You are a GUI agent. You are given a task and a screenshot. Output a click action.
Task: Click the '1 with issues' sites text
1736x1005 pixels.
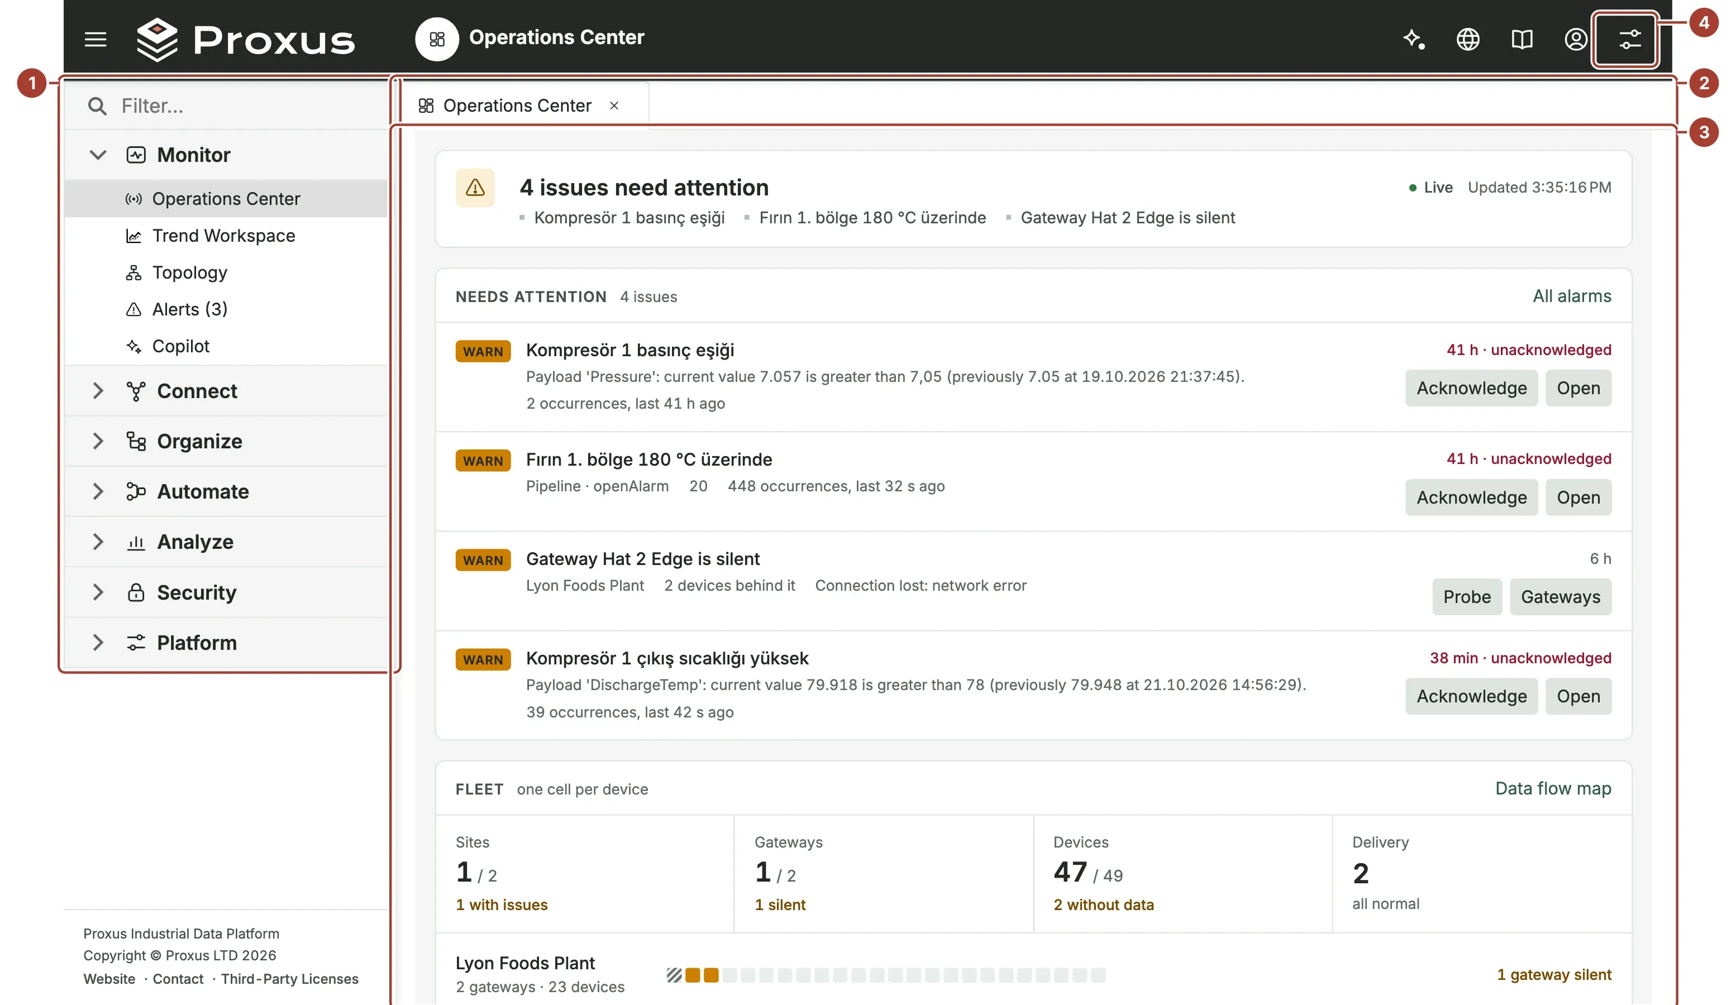(502, 904)
